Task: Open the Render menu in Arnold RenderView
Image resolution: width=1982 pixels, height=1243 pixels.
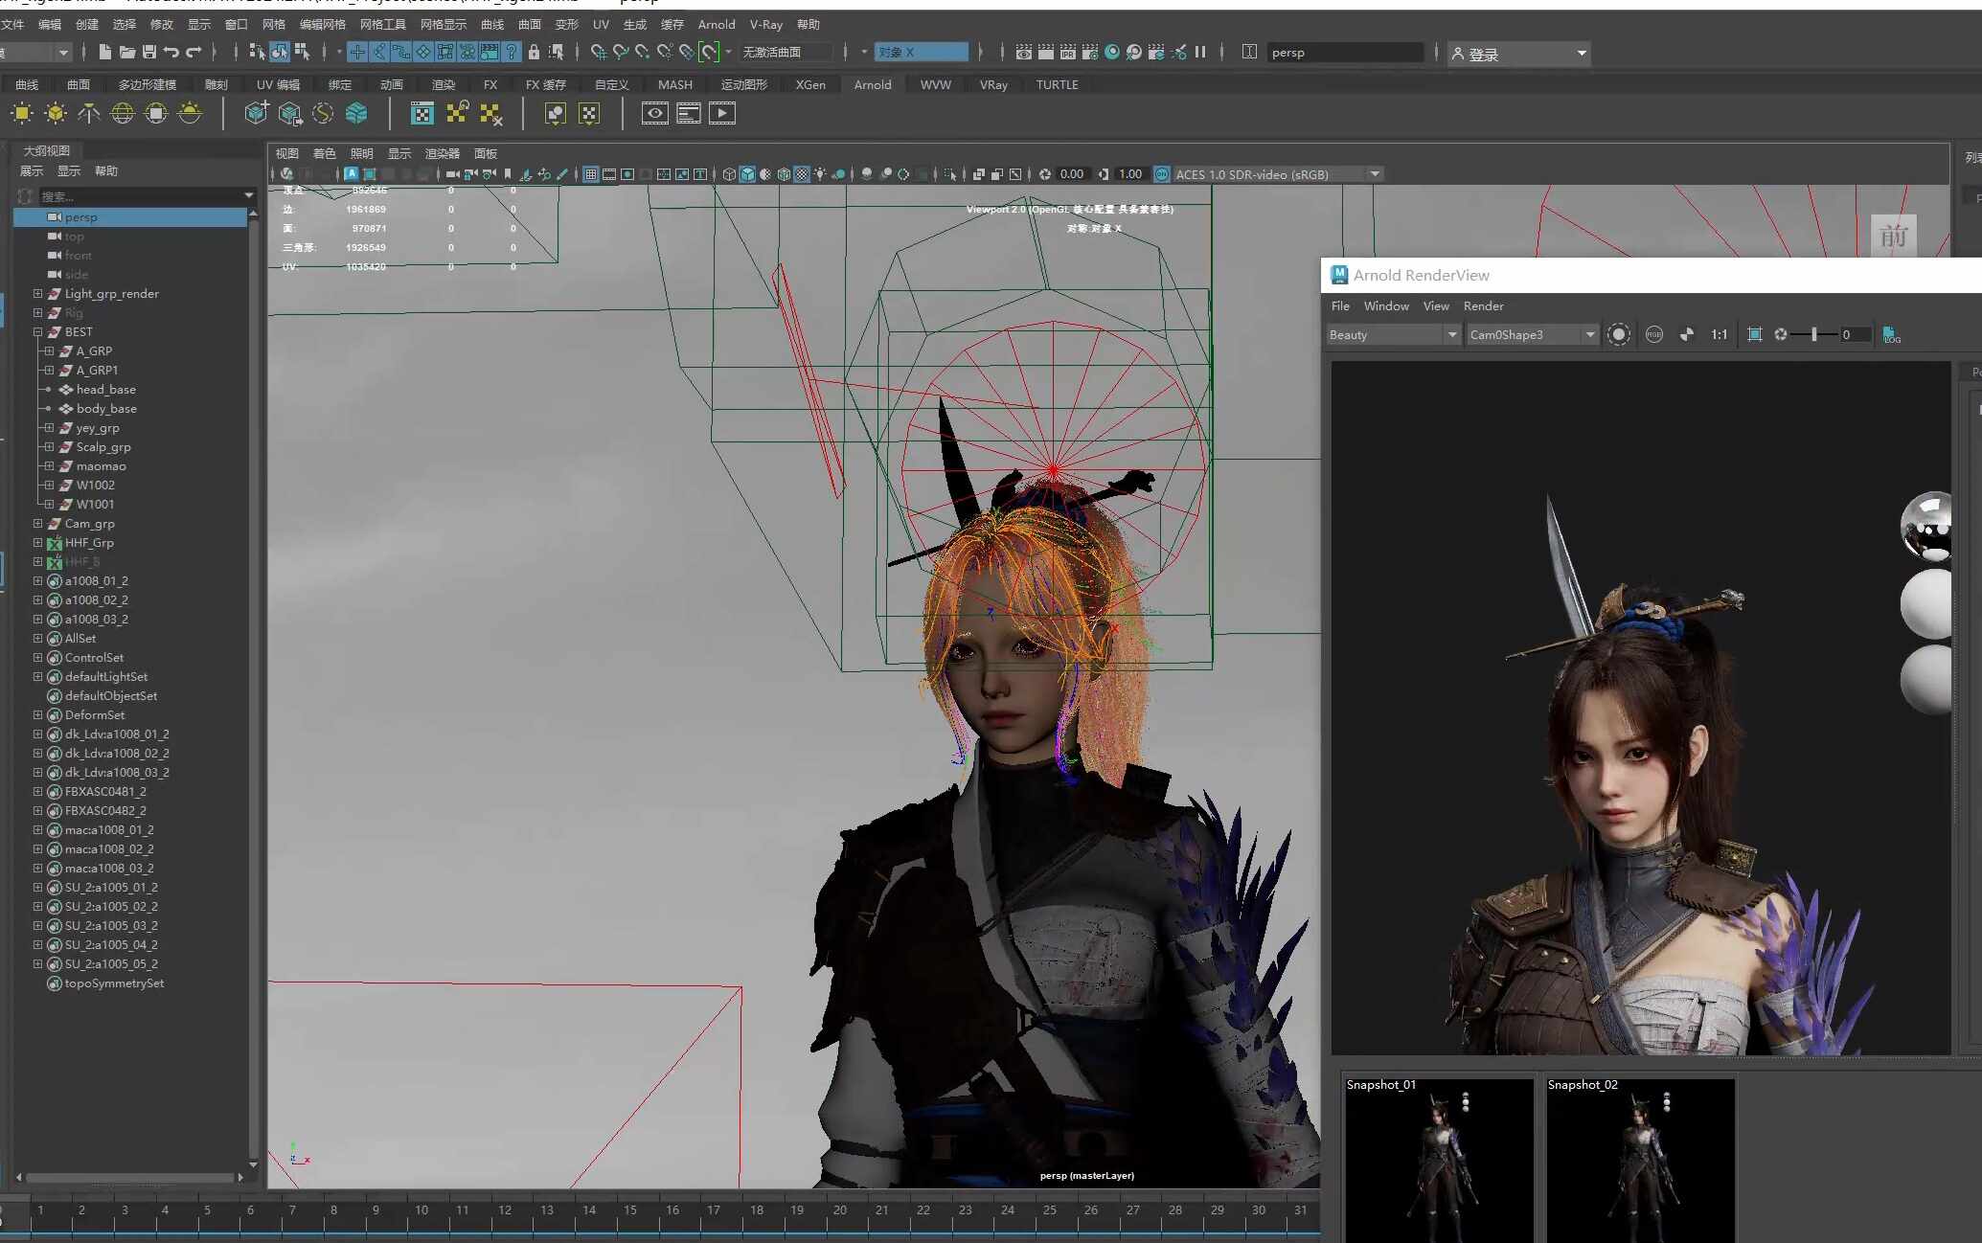Action: pyautogui.click(x=1483, y=306)
